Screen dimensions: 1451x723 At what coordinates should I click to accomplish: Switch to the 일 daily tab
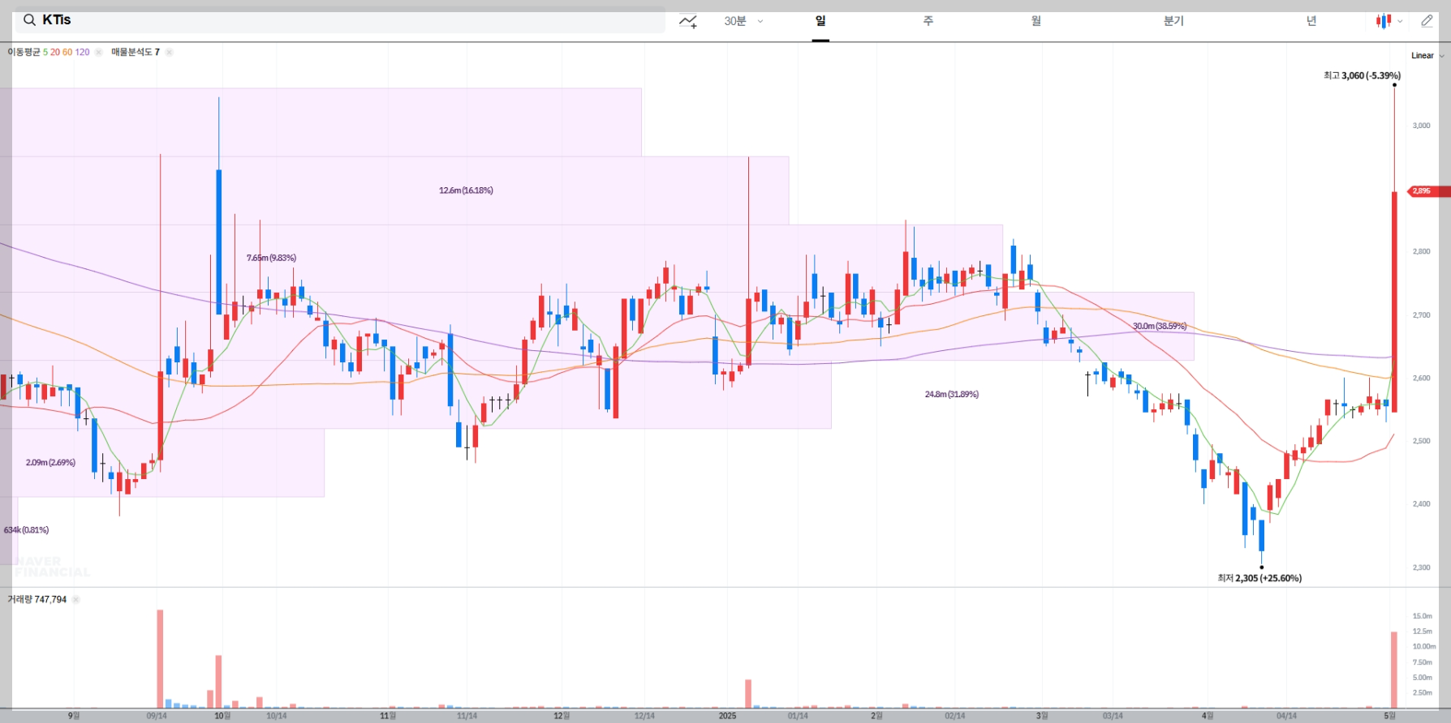tap(820, 21)
